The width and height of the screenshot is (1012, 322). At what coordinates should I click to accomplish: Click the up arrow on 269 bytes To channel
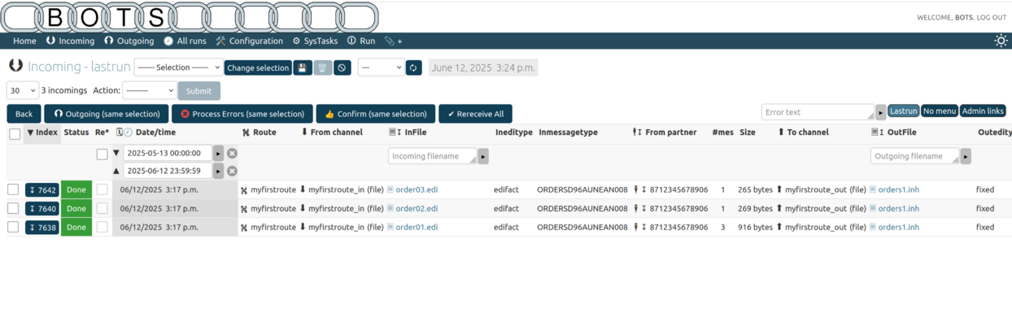[779, 208]
